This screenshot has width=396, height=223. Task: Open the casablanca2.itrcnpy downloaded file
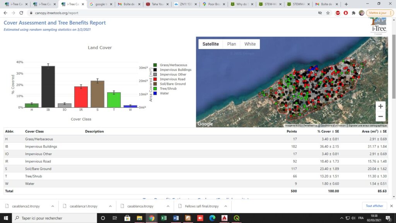coord(26,206)
